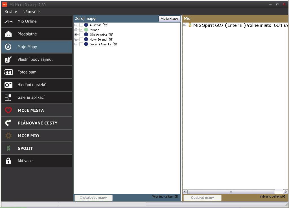Click shopping cart next to Austrálie
This screenshot has height=208, width=289.
point(105,25)
